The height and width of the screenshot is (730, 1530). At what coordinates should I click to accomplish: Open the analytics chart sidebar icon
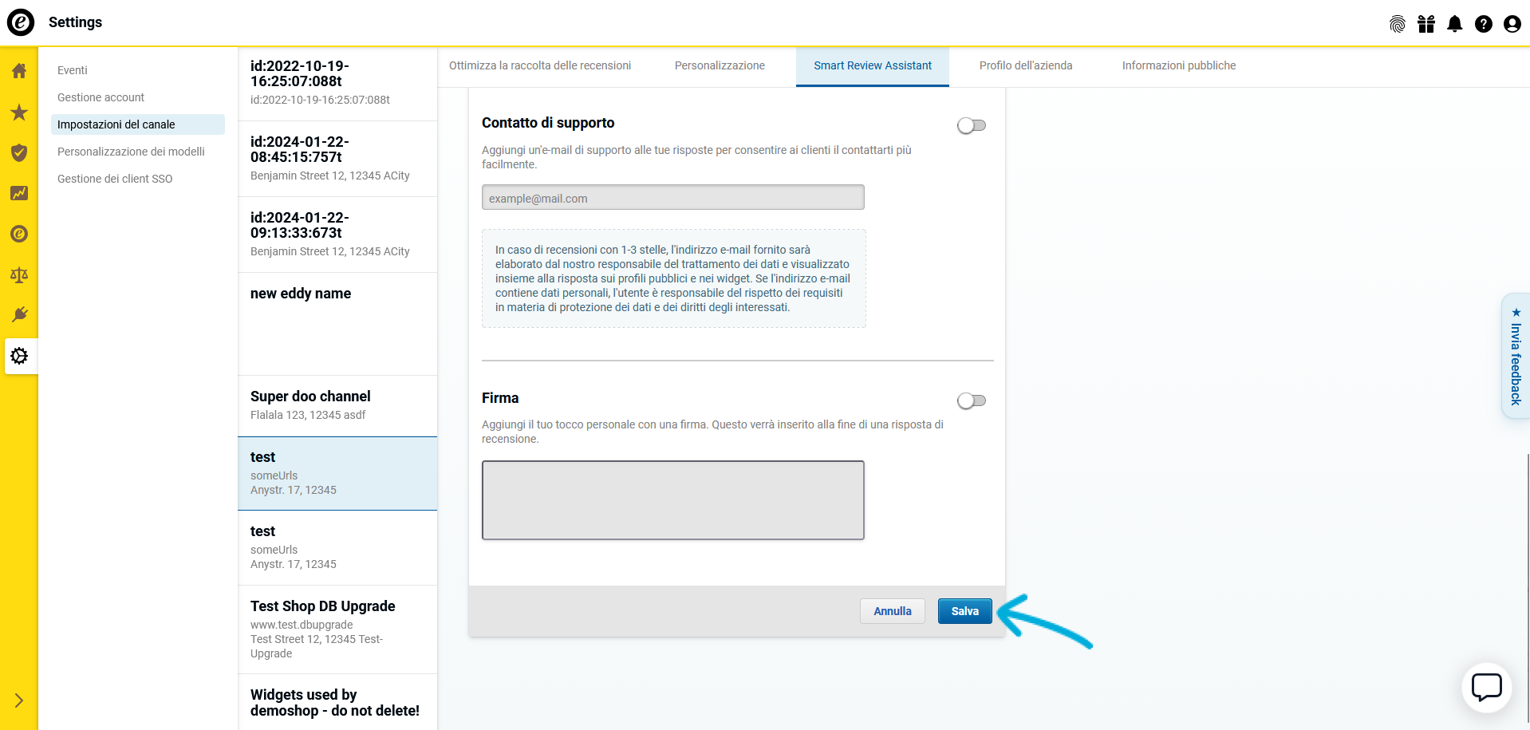pos(19,194)
